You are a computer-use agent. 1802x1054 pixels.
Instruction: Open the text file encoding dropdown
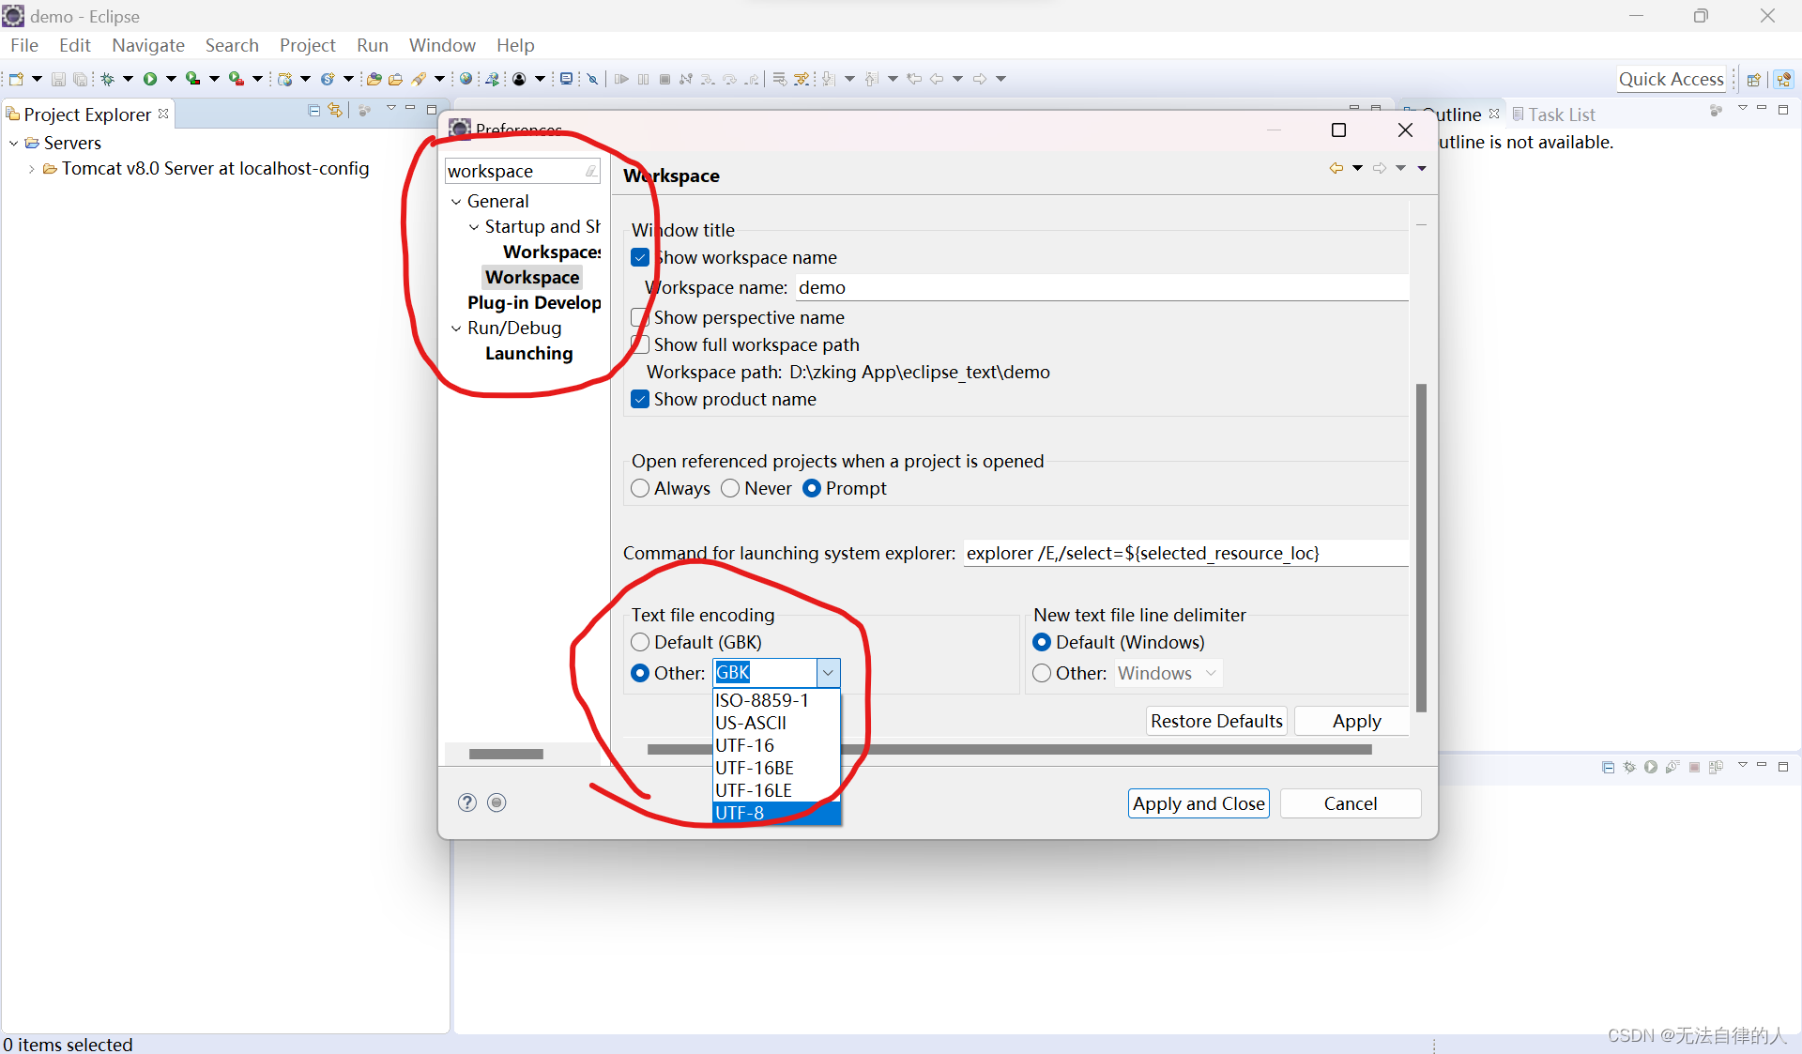(828, 670)
